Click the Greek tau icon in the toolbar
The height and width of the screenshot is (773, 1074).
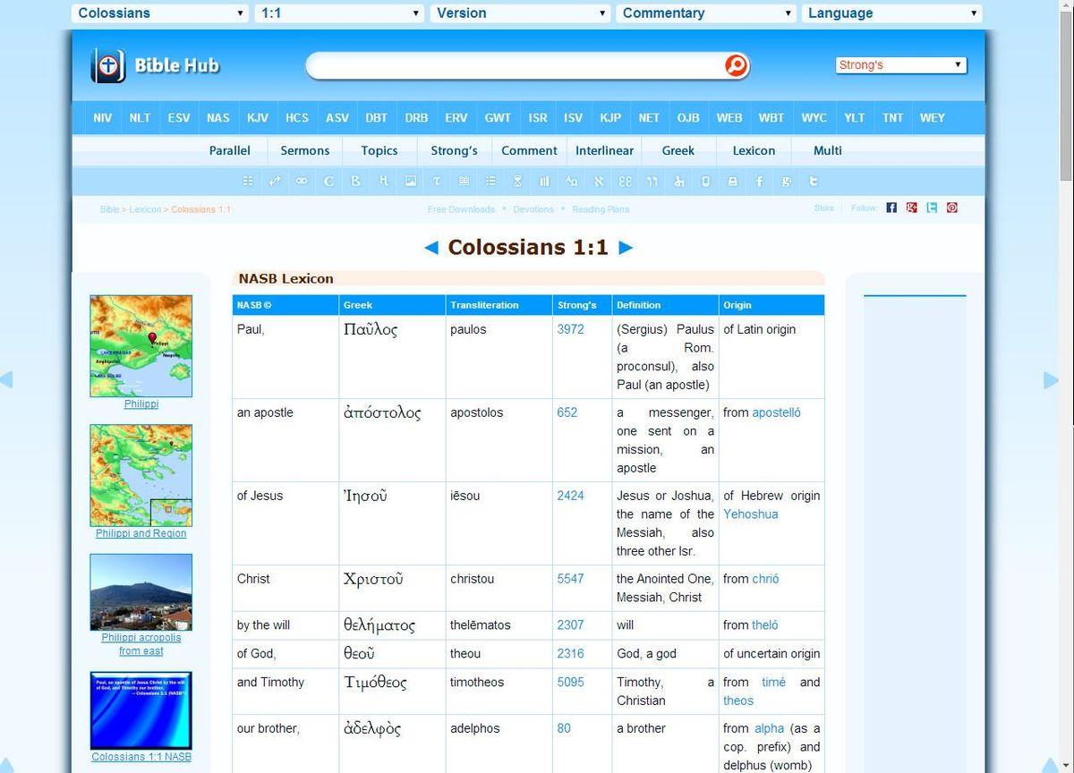[437, 181]
